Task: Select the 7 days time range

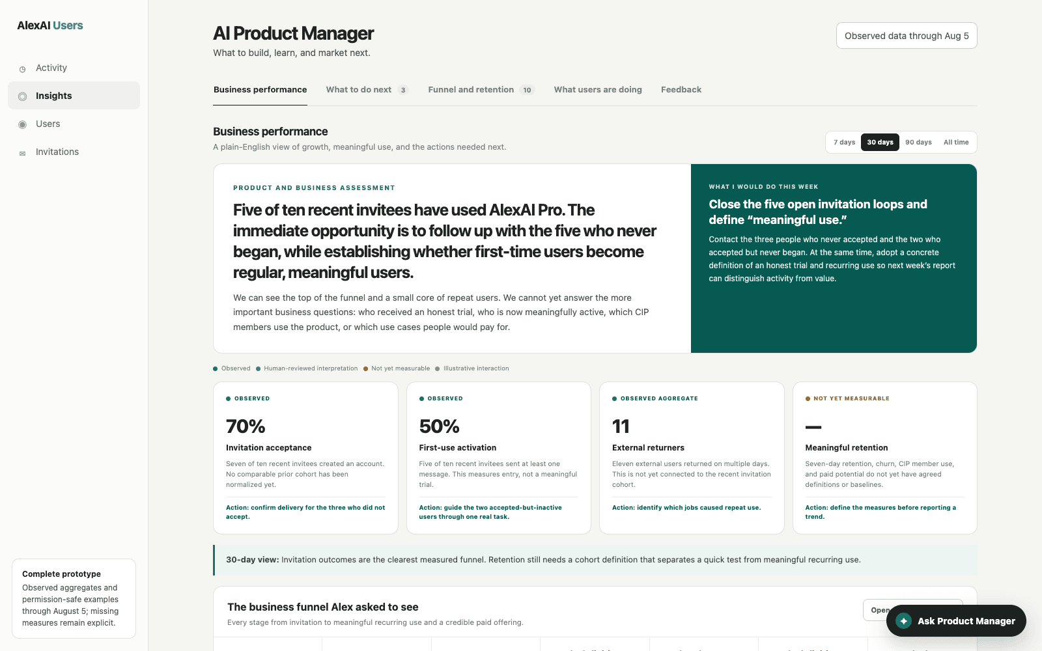Action: [x=844, y=142]
